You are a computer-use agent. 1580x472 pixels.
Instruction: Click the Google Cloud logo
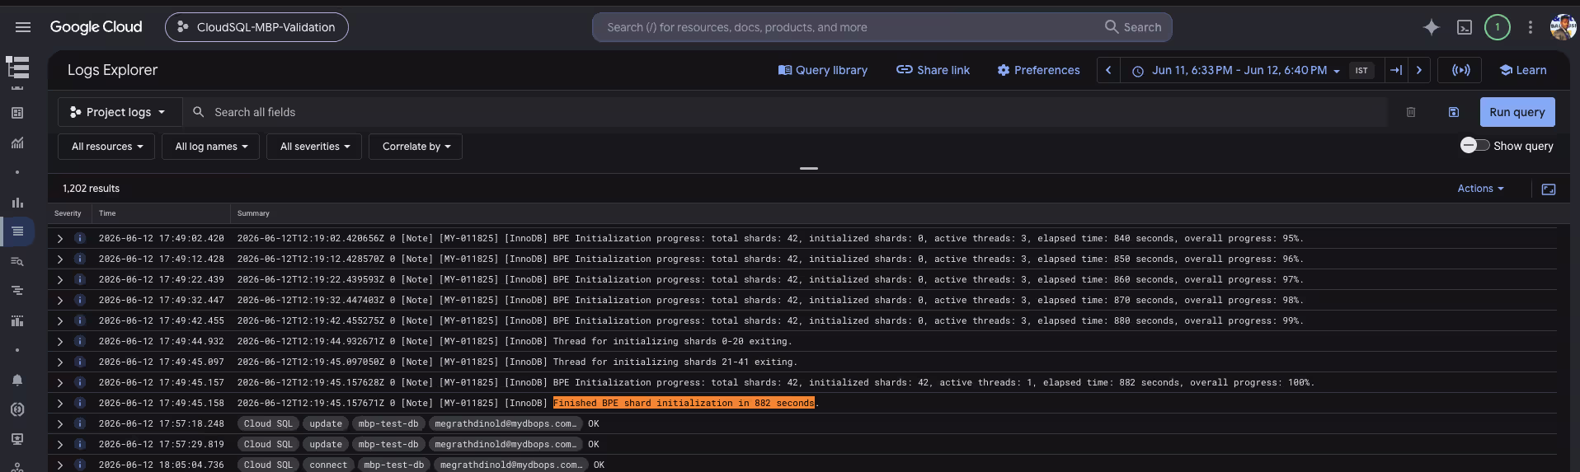click(96, 27)
